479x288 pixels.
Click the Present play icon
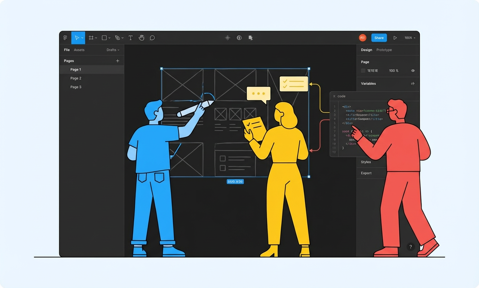click(395, 38)
